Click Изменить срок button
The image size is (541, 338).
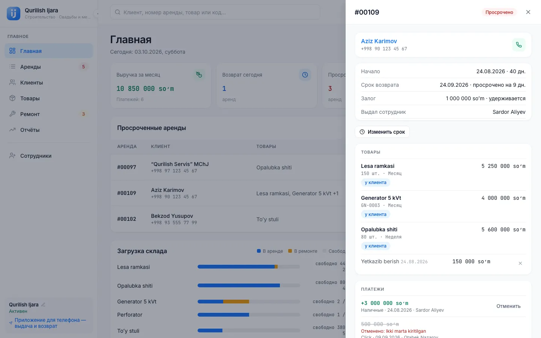tap(382, 132)
